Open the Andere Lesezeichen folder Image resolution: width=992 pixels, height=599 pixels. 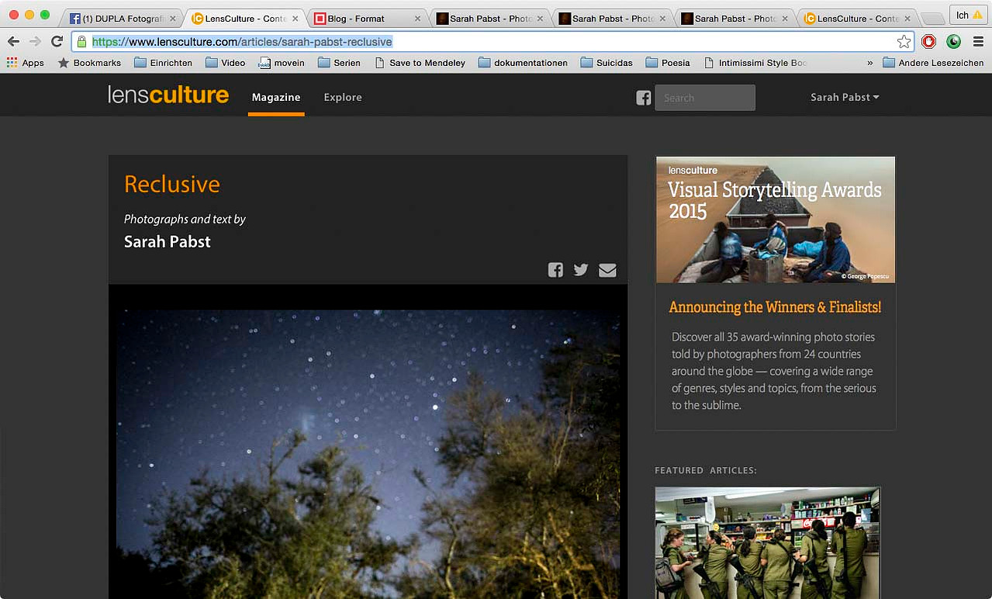coord(933,63)
